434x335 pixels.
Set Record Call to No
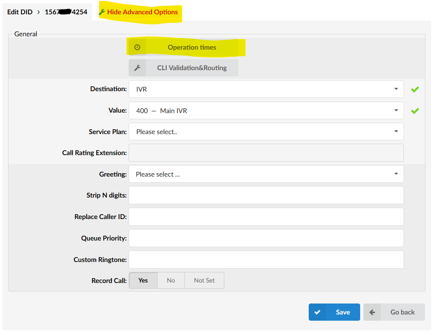(171, 281)
